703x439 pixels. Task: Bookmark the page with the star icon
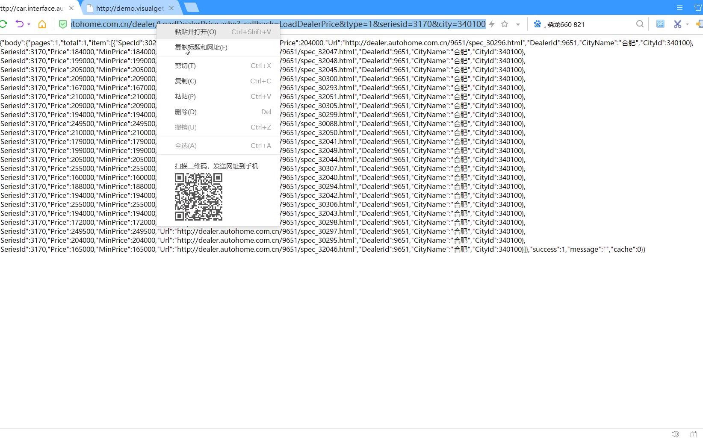pyautogui.click(x=505, y=24)
